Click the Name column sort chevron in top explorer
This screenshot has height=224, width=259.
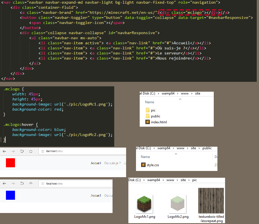pyautogui.click(x=180, y=99)
